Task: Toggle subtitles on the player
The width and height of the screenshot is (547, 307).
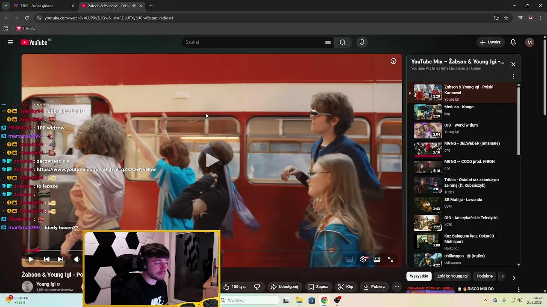Action: pos(350,259)
